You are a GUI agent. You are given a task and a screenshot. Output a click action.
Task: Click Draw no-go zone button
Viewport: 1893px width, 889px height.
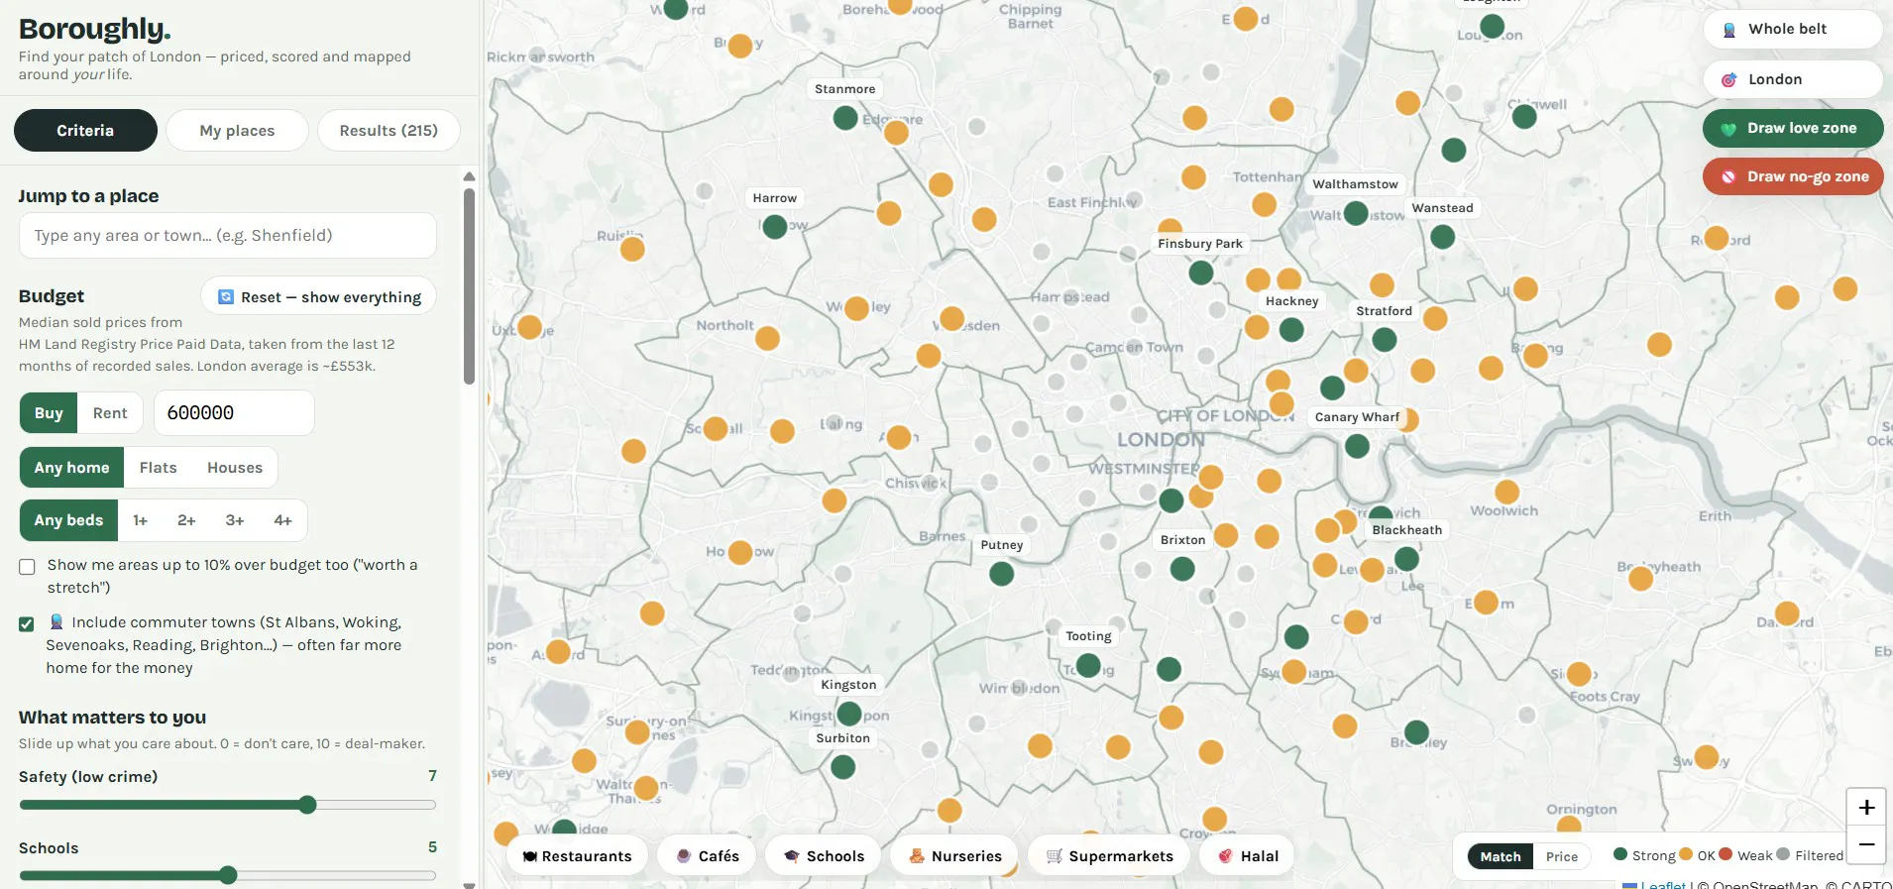coord(1793,176)
